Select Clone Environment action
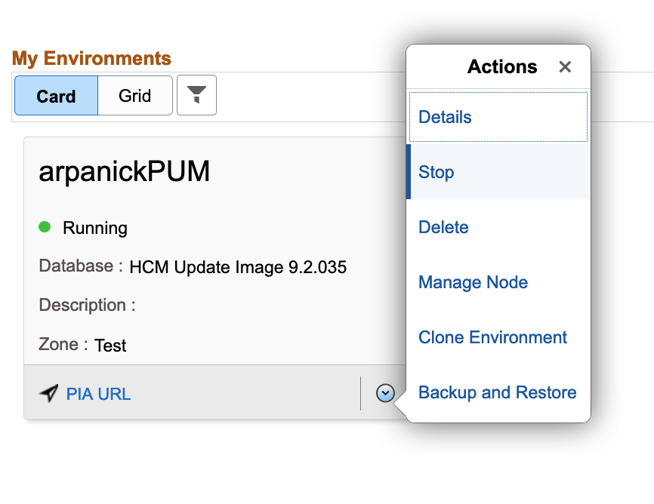 point(492,337)
